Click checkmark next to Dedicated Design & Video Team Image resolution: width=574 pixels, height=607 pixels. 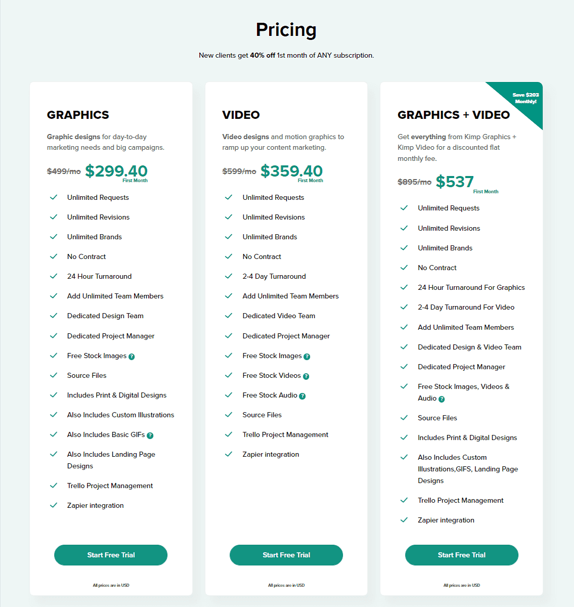tap(404, 347)
